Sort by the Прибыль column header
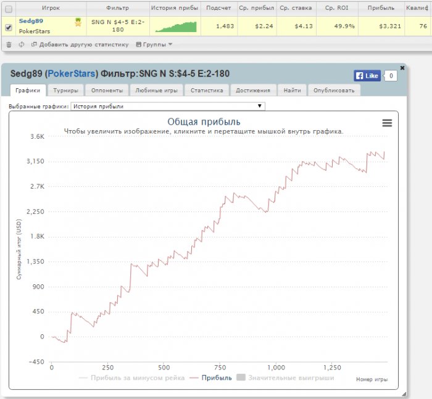432x399 pixels. 381,8
